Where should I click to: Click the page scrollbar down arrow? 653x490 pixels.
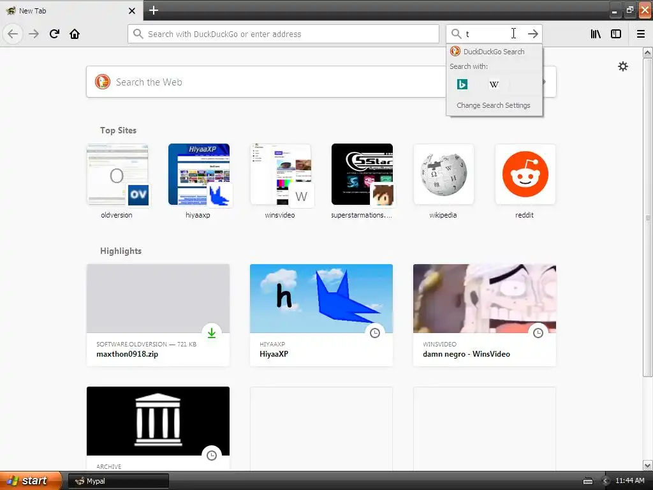coord(647,465)
